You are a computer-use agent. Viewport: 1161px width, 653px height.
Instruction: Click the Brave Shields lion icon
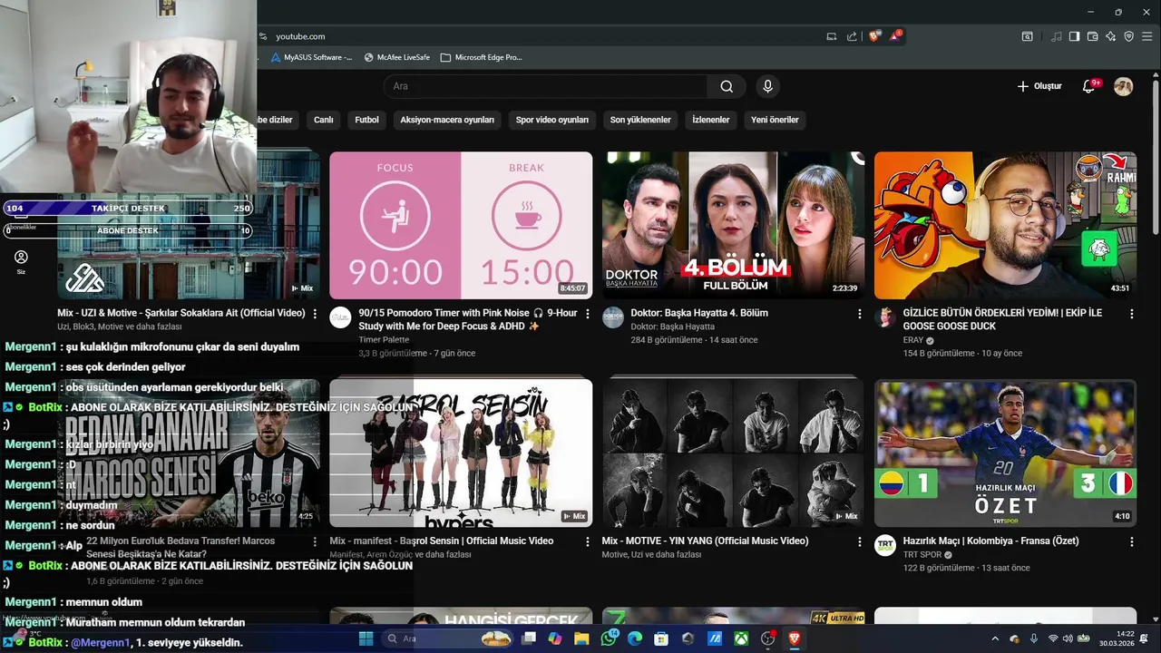(874, 36)
